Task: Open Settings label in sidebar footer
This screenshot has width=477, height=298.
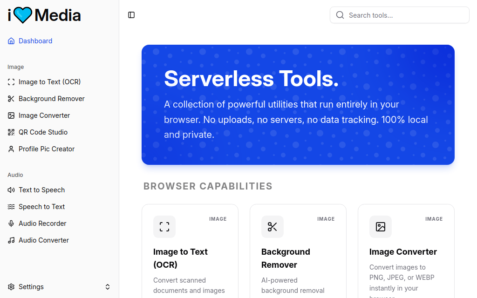Action: coord(31,287)
